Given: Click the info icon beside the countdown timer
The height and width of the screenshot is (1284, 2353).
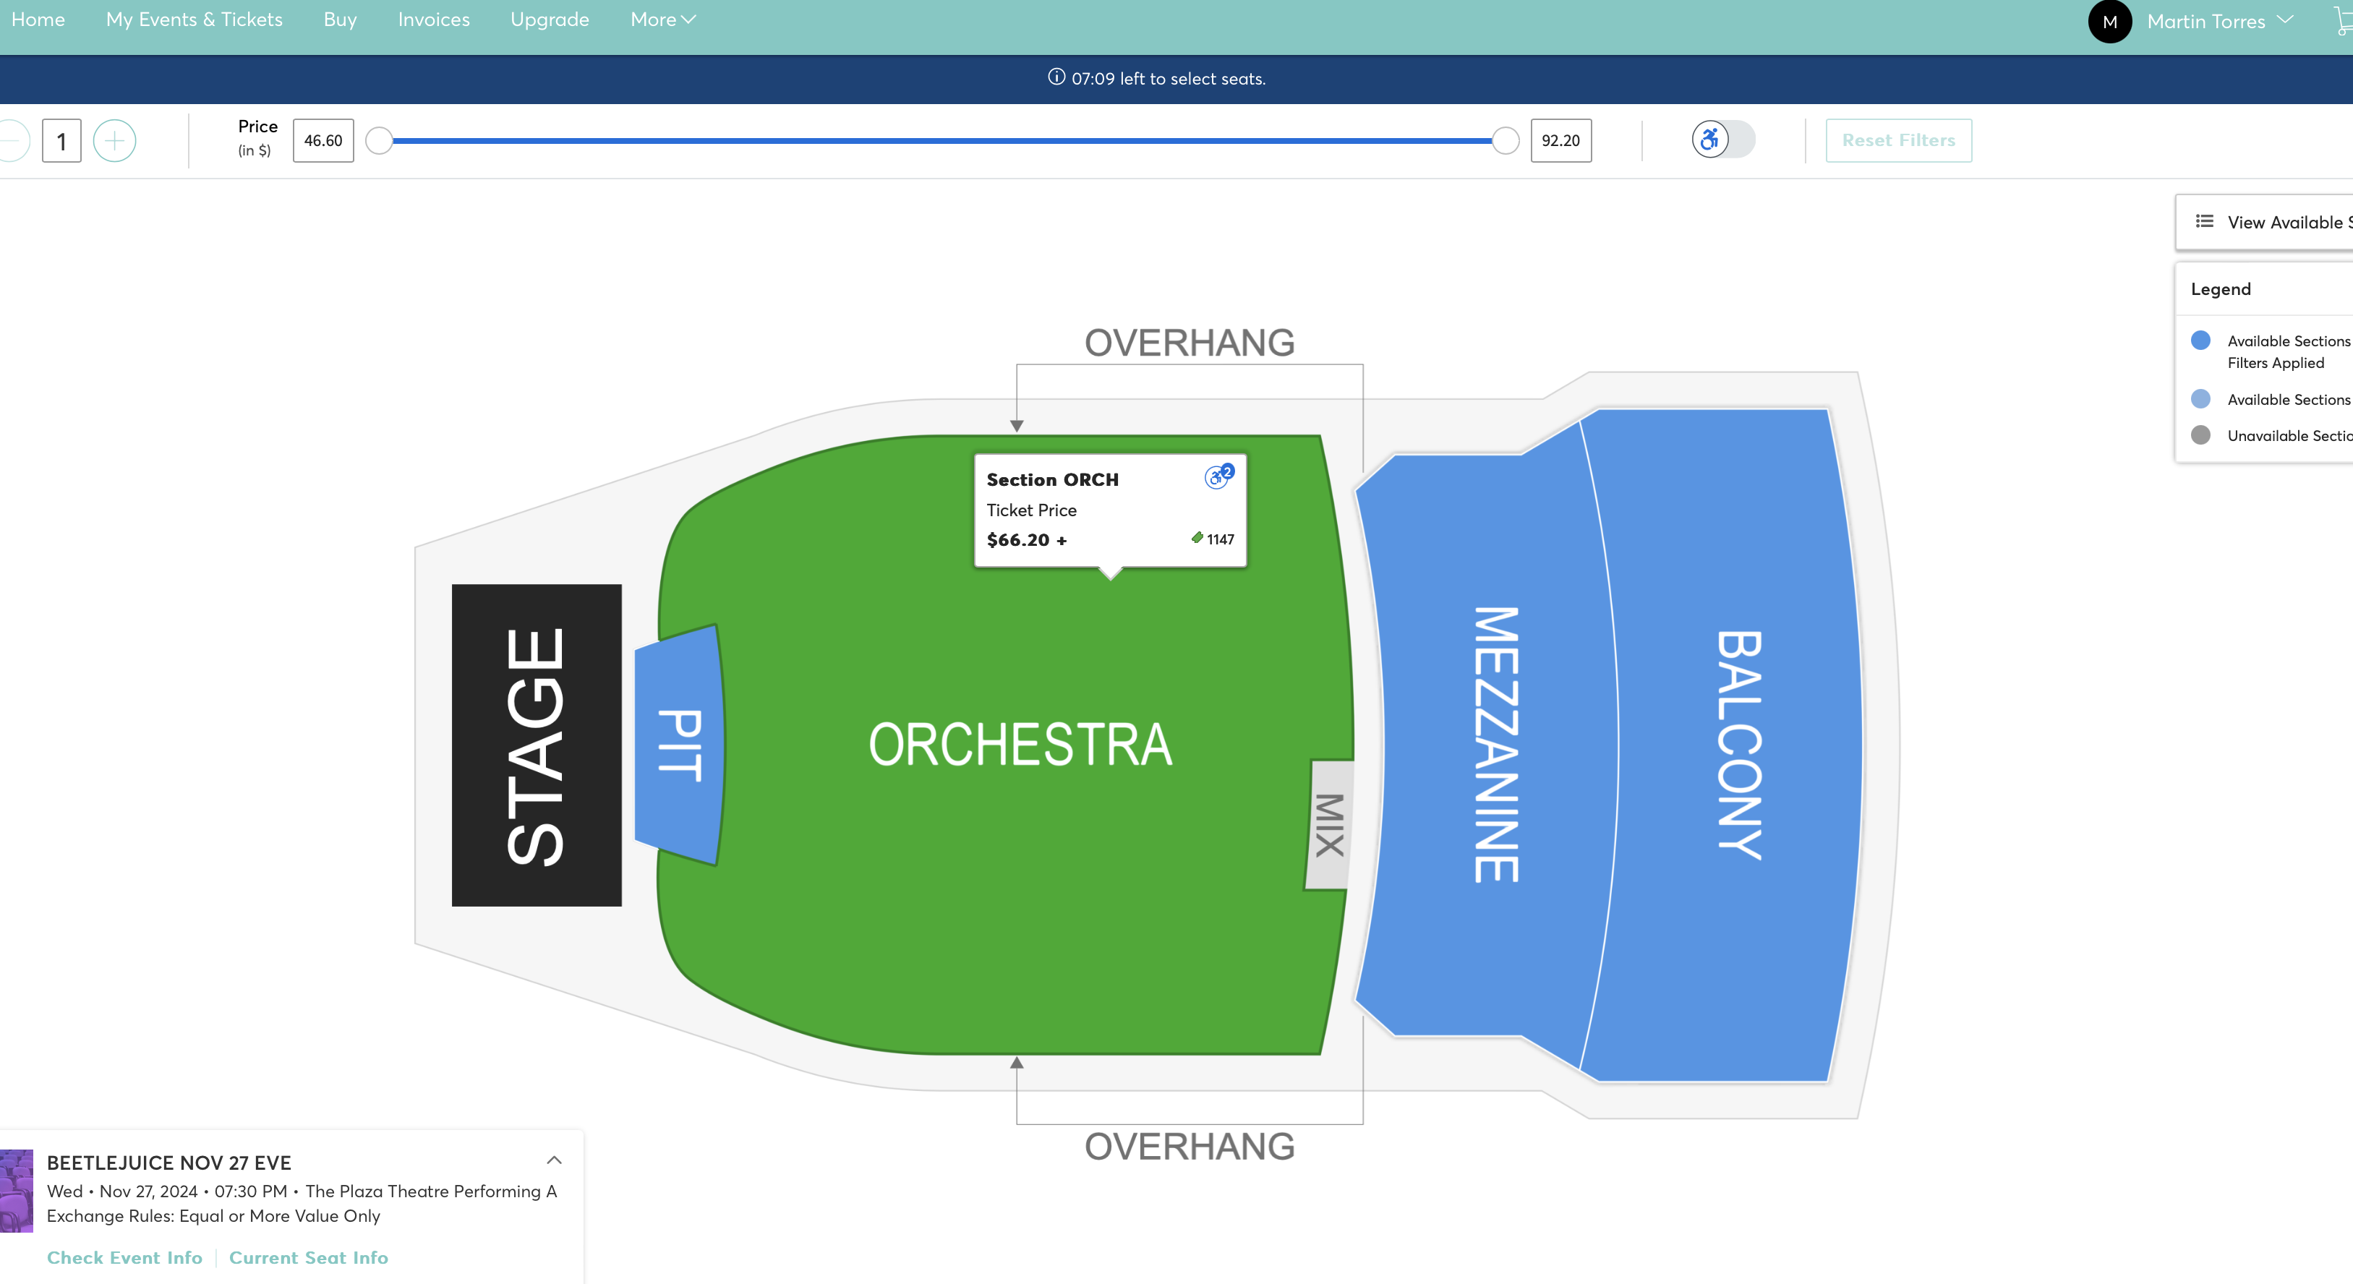Looking at the screenshot, I should [1056, 77].
